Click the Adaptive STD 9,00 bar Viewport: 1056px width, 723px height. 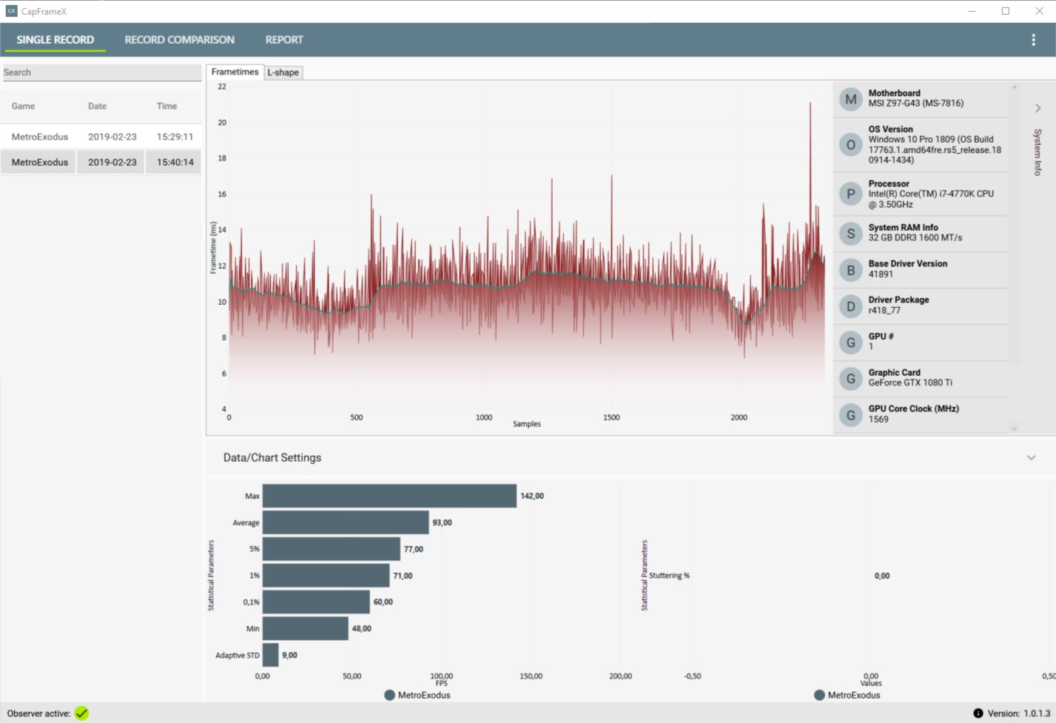pyautogui.click(x=271, y=655)
